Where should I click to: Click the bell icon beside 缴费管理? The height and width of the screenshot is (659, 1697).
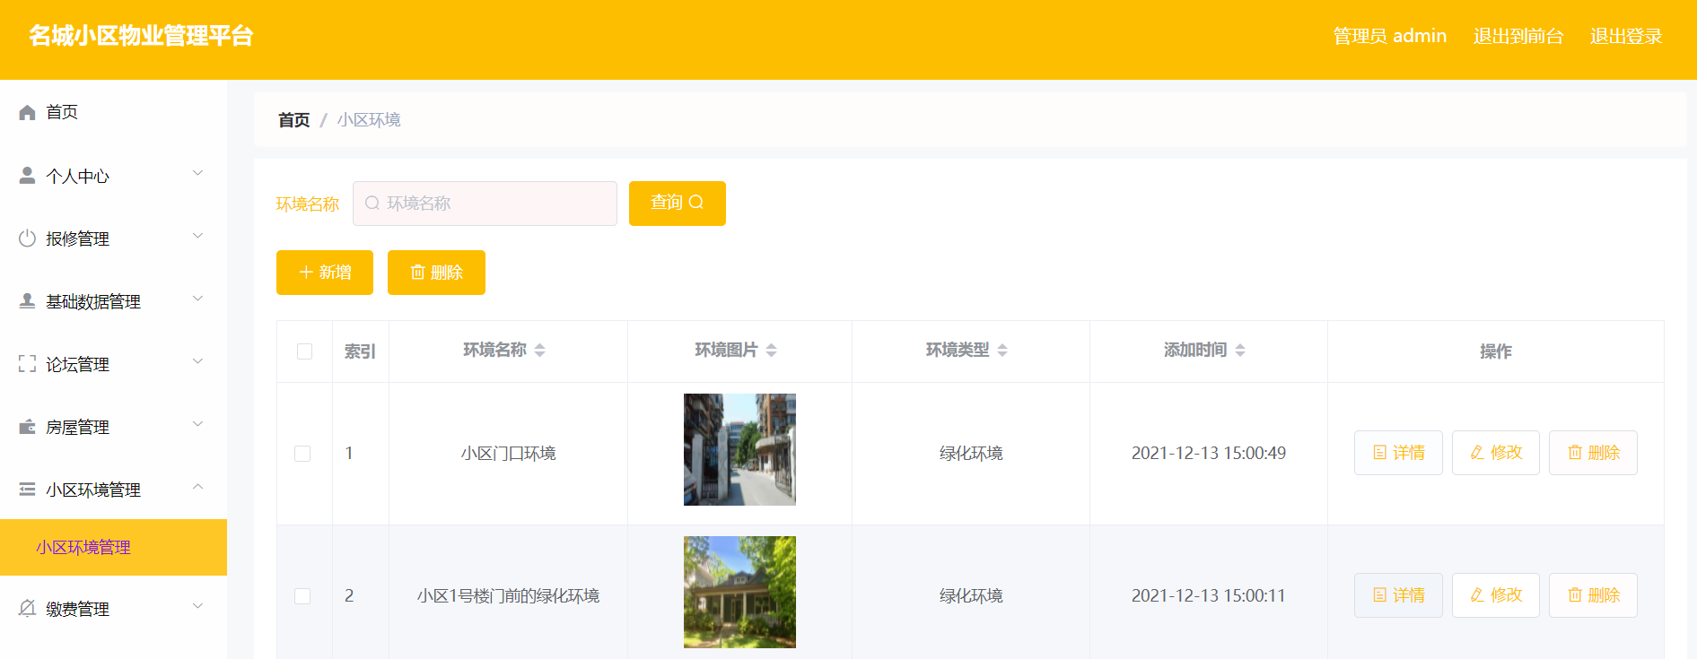tap(27, 608)
